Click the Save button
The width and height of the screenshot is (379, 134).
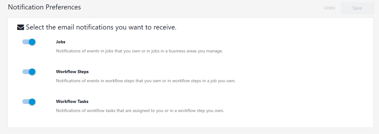click(357, 8)
